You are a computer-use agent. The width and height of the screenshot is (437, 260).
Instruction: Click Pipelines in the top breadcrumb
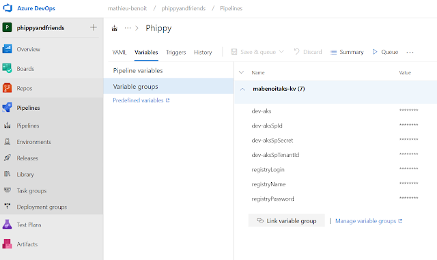231,8
